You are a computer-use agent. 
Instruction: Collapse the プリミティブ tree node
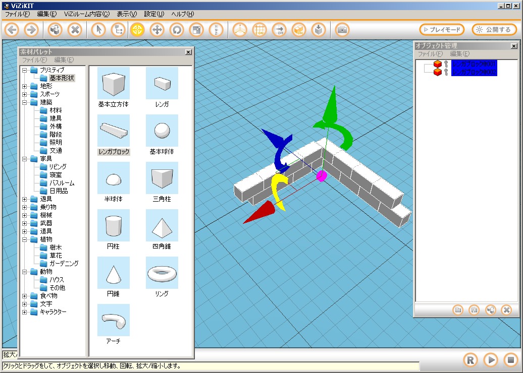24,70
